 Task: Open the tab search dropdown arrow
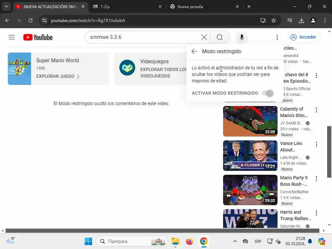[x=6, y=6]
